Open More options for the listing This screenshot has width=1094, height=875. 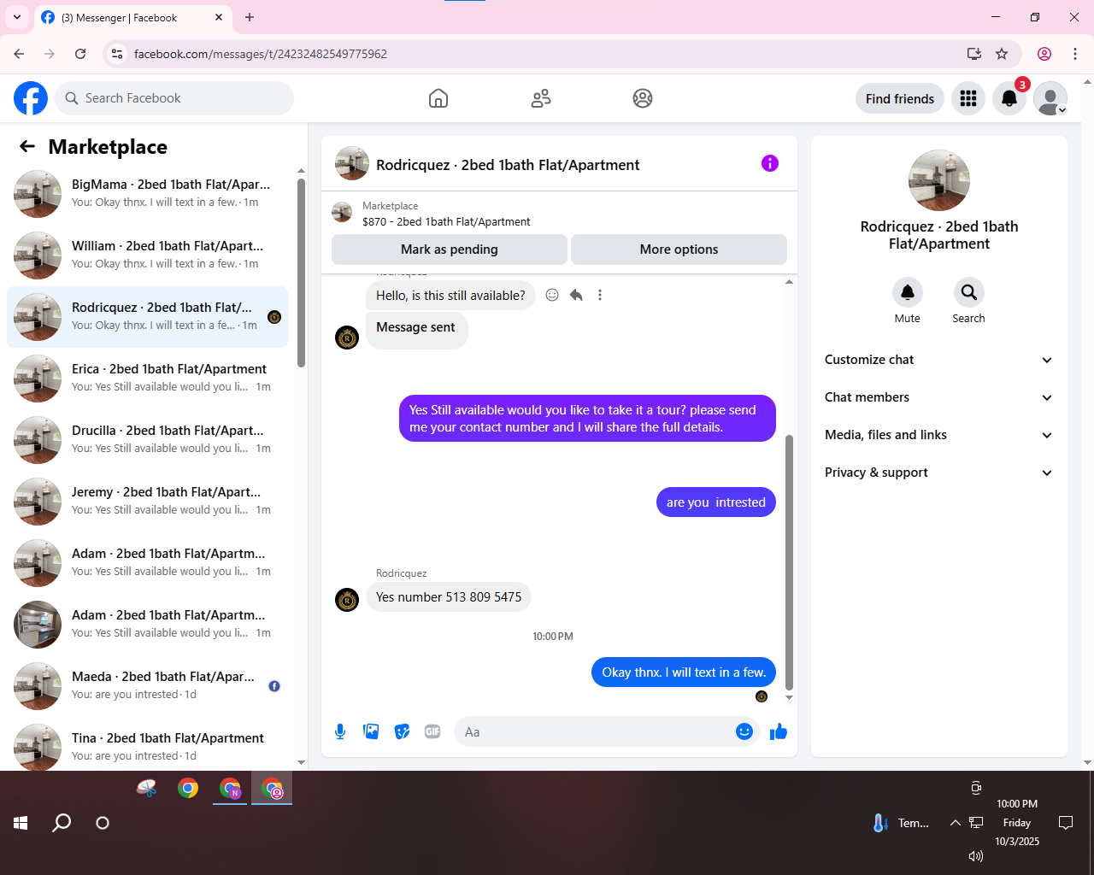679,250
